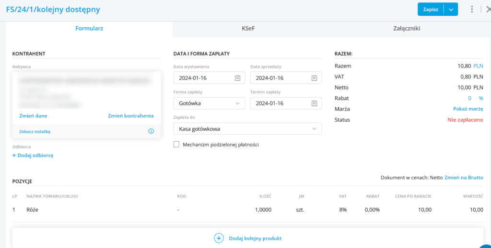
Task: Click the Rabat 0 value link
Action: [x=470, y=98]
